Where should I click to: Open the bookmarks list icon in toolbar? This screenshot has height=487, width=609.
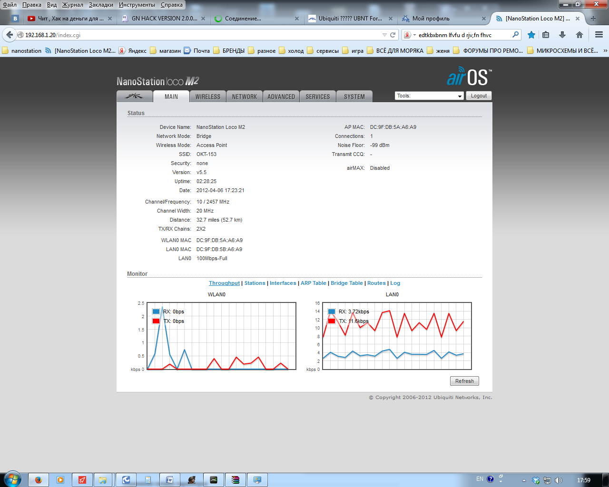coord(546,35)
